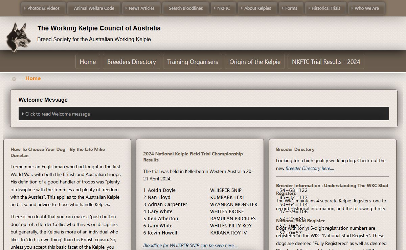Click dog name WYANBAN MONSTER
The height and width of the screenshot is (250, 406).
click(x=234, y=204)
